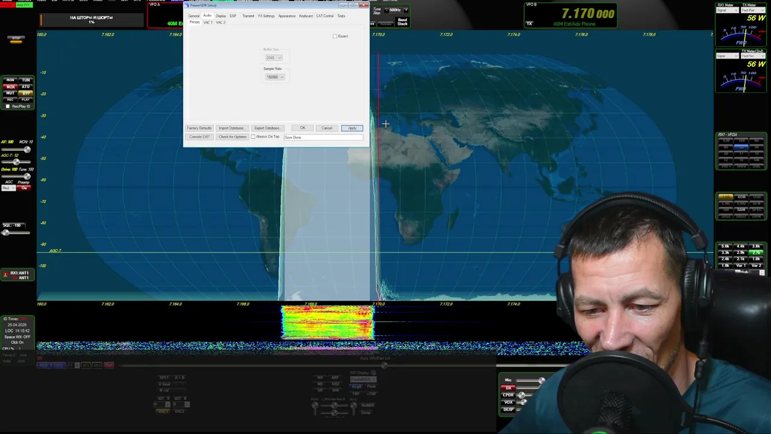Click the VFO B frequency 7.170 000 display
Viewport: 771px width, 434px height.
588,14
